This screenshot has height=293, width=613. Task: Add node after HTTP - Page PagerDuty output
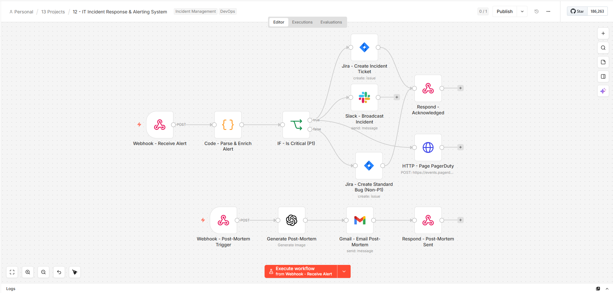click(460, 147)
